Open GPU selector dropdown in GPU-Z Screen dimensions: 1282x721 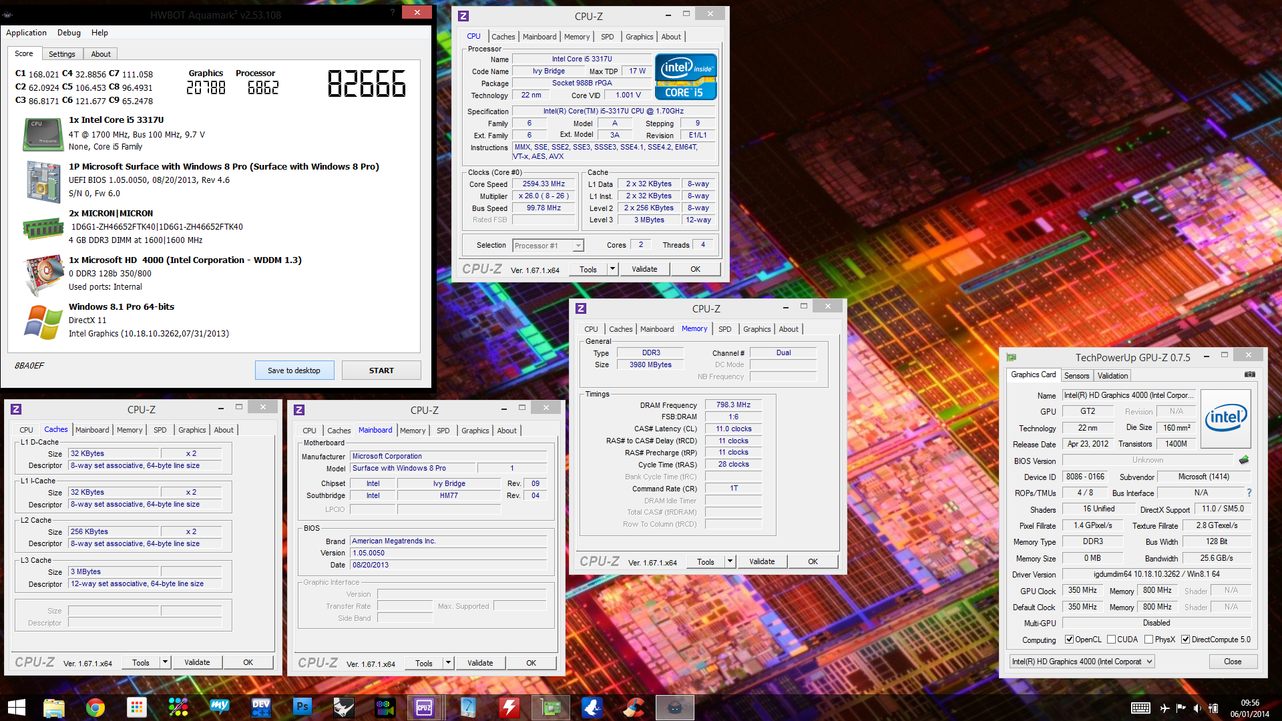(x=1082, y=662)
